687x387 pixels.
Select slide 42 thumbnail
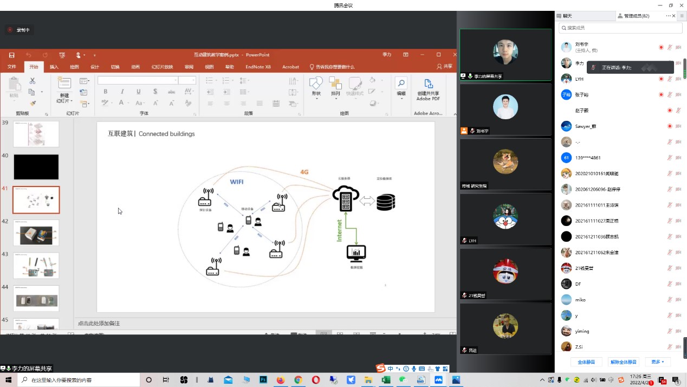pos(36,233)
